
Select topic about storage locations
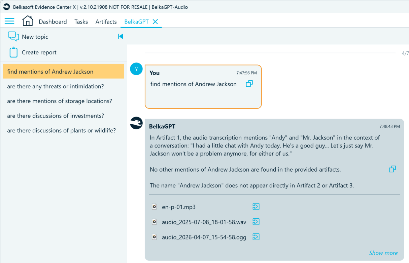pos(60,101)
